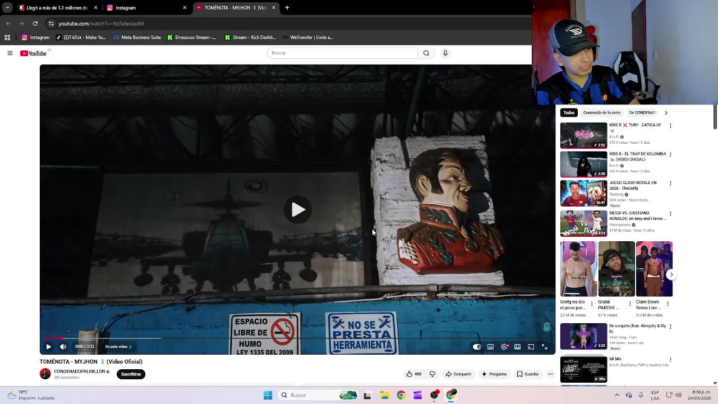Click the search magnifier button

[x=426, y=53]
